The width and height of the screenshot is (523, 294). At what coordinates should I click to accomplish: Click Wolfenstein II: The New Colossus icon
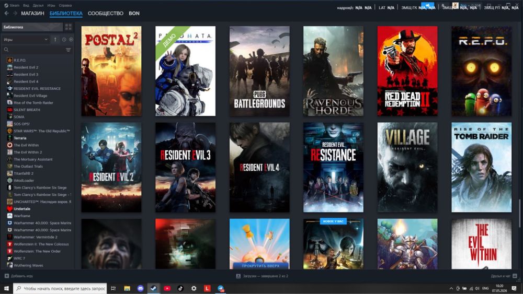pos(9,244)
